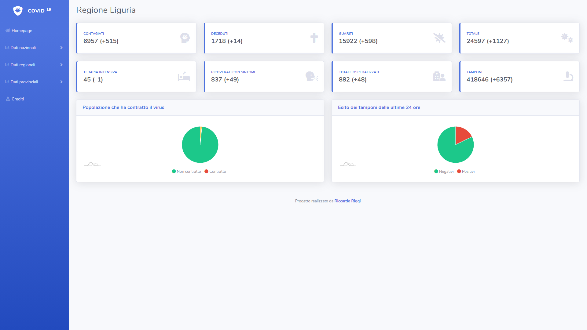
Task: Click the viruses icon in Totale card
Action: point(567,38)
